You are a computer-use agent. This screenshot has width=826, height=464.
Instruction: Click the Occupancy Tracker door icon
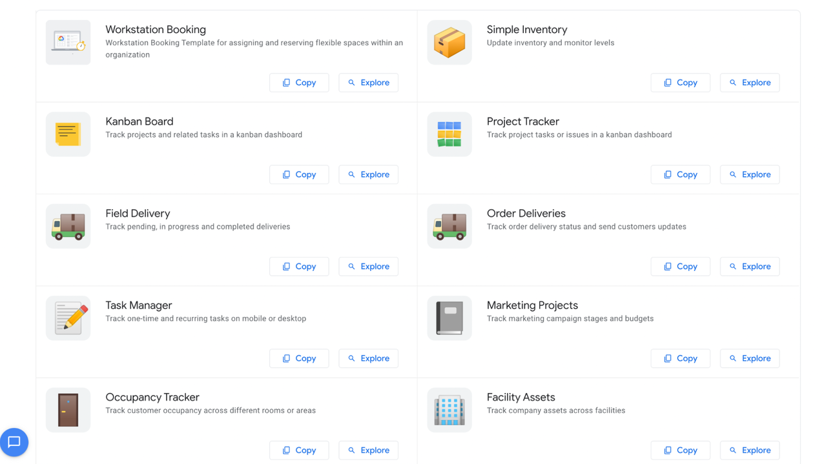pos(68,409)
